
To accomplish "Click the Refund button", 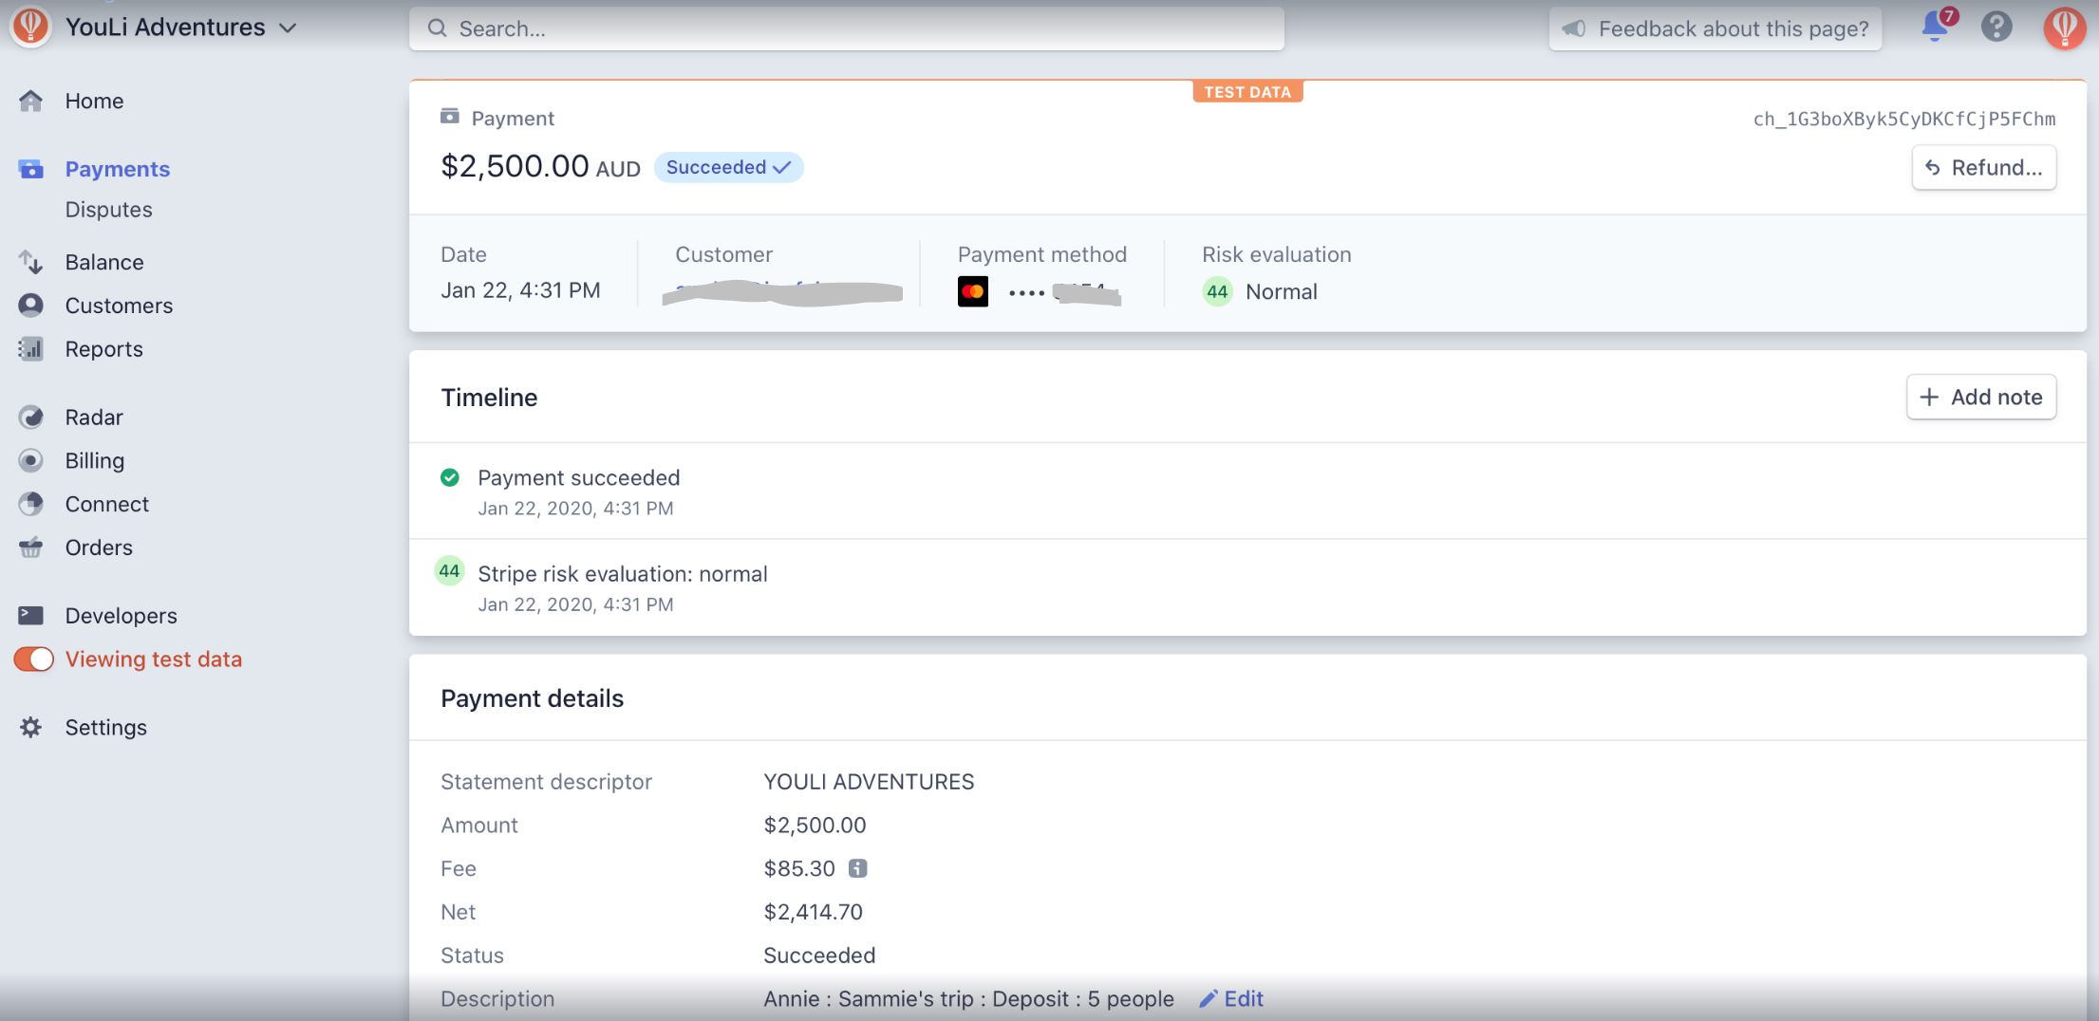I will click(1983, 168).
